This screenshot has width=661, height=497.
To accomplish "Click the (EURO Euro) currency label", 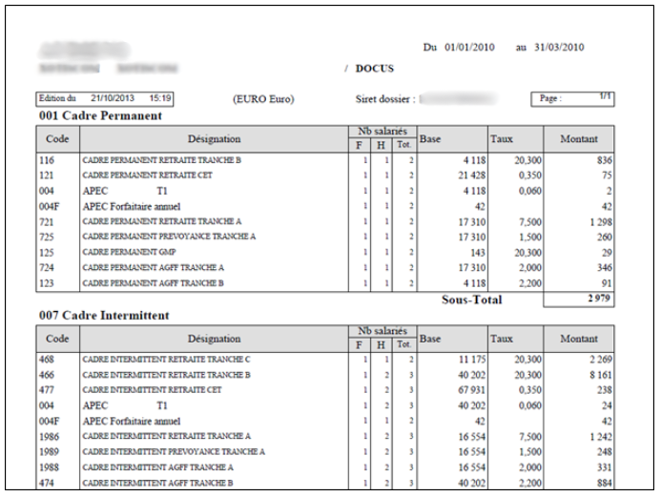I will pos(263,99).
